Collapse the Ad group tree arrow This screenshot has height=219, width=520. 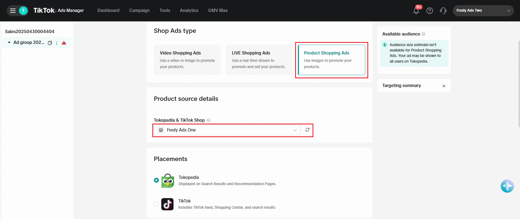point(9,43)
